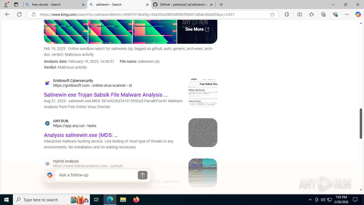Click the address bar URL
The width and height of the screenshot is (364, 205).
tap(137, 14)
